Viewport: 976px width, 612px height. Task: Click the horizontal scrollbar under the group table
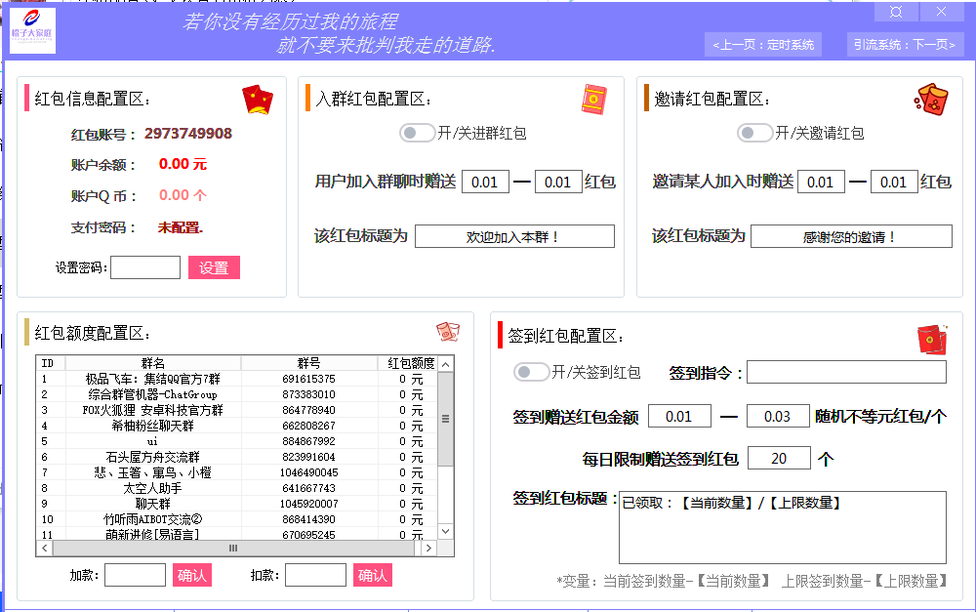click(x=232, y=549)
